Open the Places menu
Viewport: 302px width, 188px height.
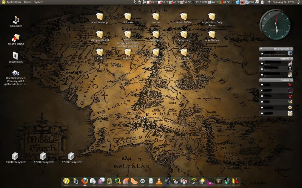tap(28, 2)
